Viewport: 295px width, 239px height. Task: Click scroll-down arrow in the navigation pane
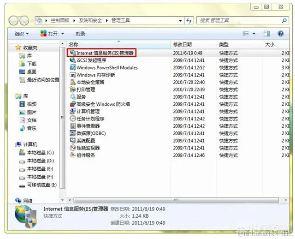pos(63,200)
